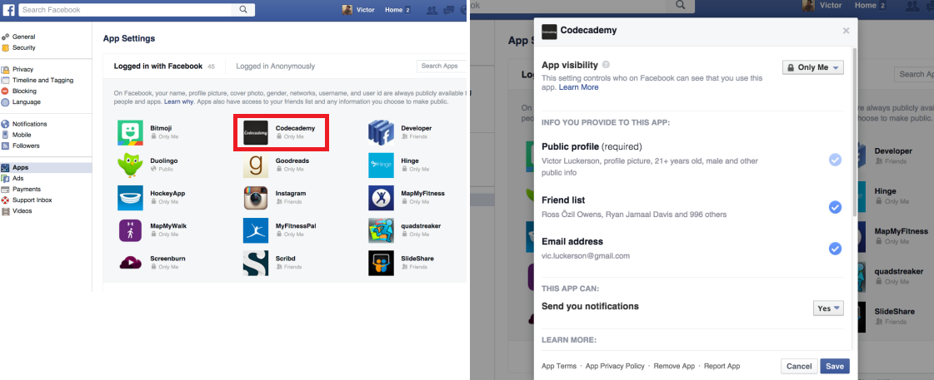
Task: Click the search magnifier in left window
Action: (x=243, y=9)
